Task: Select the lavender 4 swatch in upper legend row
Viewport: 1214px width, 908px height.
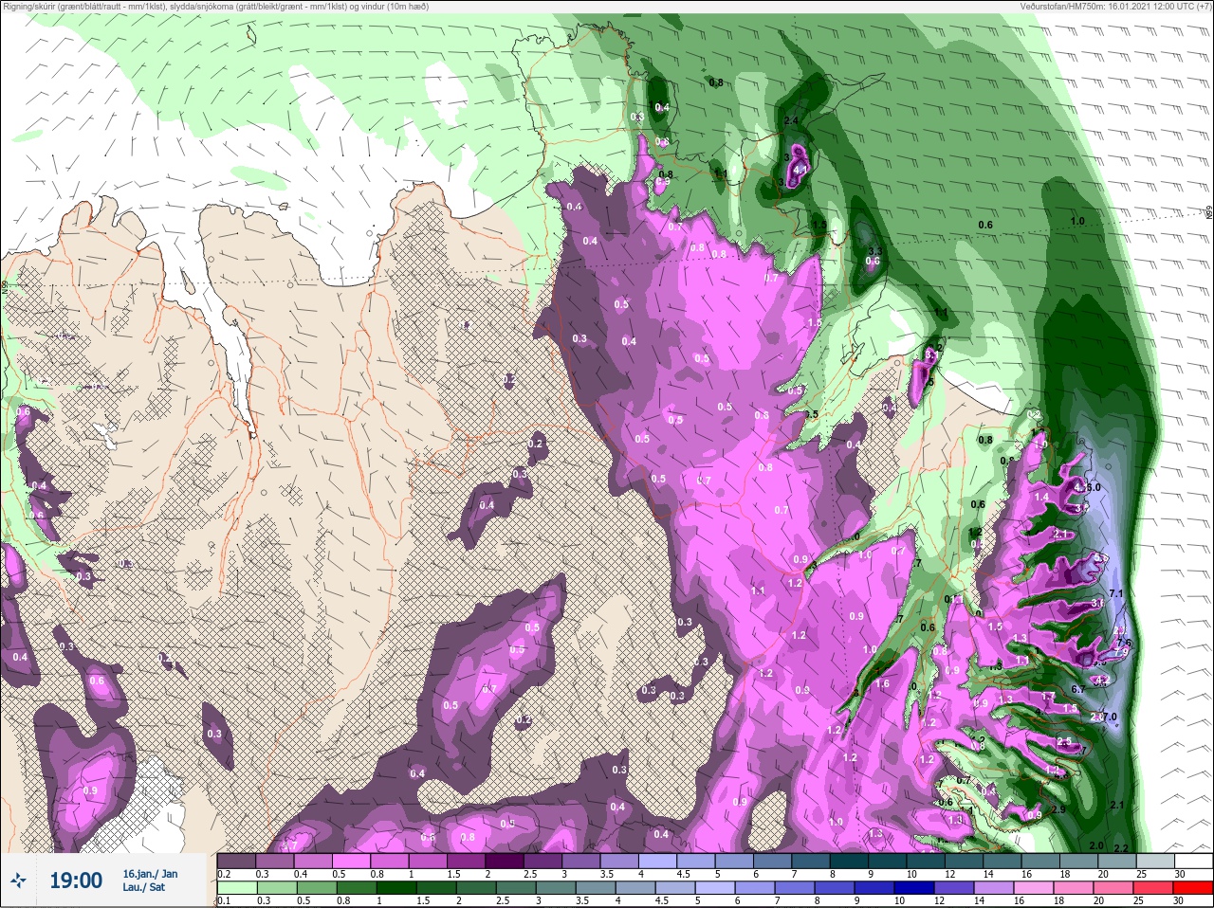Action: (x=658, y=861)
